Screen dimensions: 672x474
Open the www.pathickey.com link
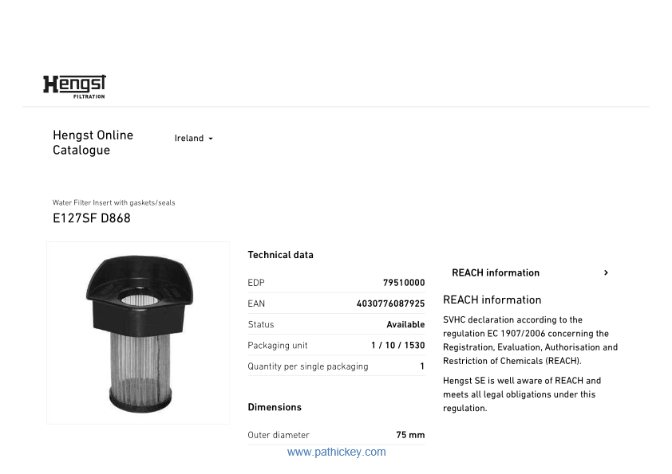click(x=337, y=452)
